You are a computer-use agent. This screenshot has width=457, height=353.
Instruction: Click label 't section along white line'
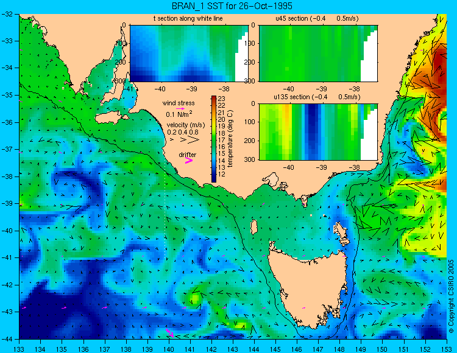188,19
